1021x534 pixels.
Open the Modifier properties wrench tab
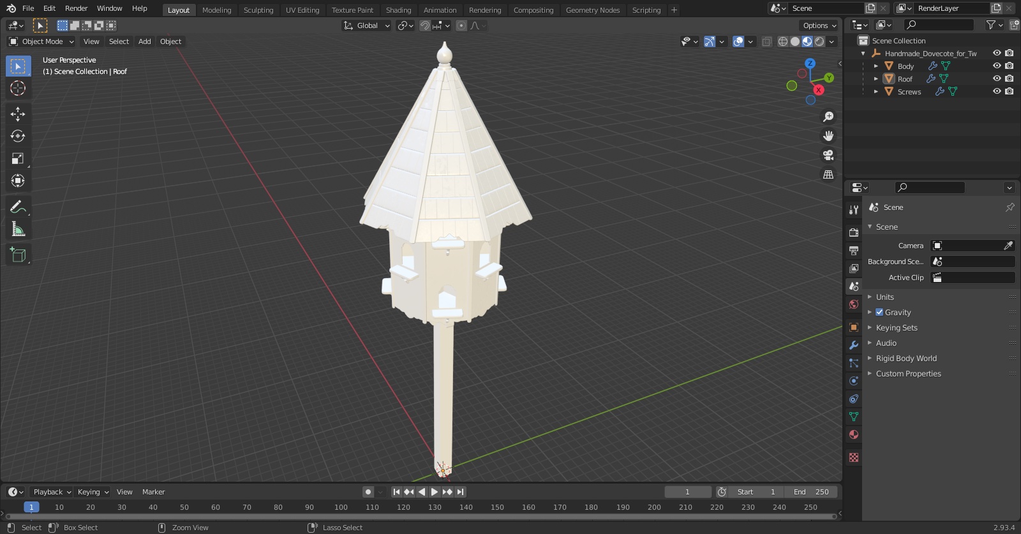pos(854,345)
